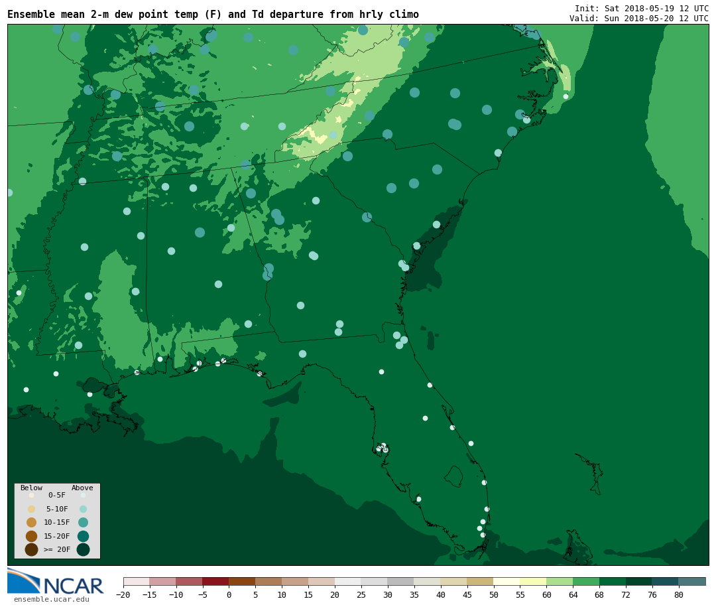Click the light yellow swatch between 55 and 60
The width and height of the screenshot is (716, 607).
click(x=534, y=581)
